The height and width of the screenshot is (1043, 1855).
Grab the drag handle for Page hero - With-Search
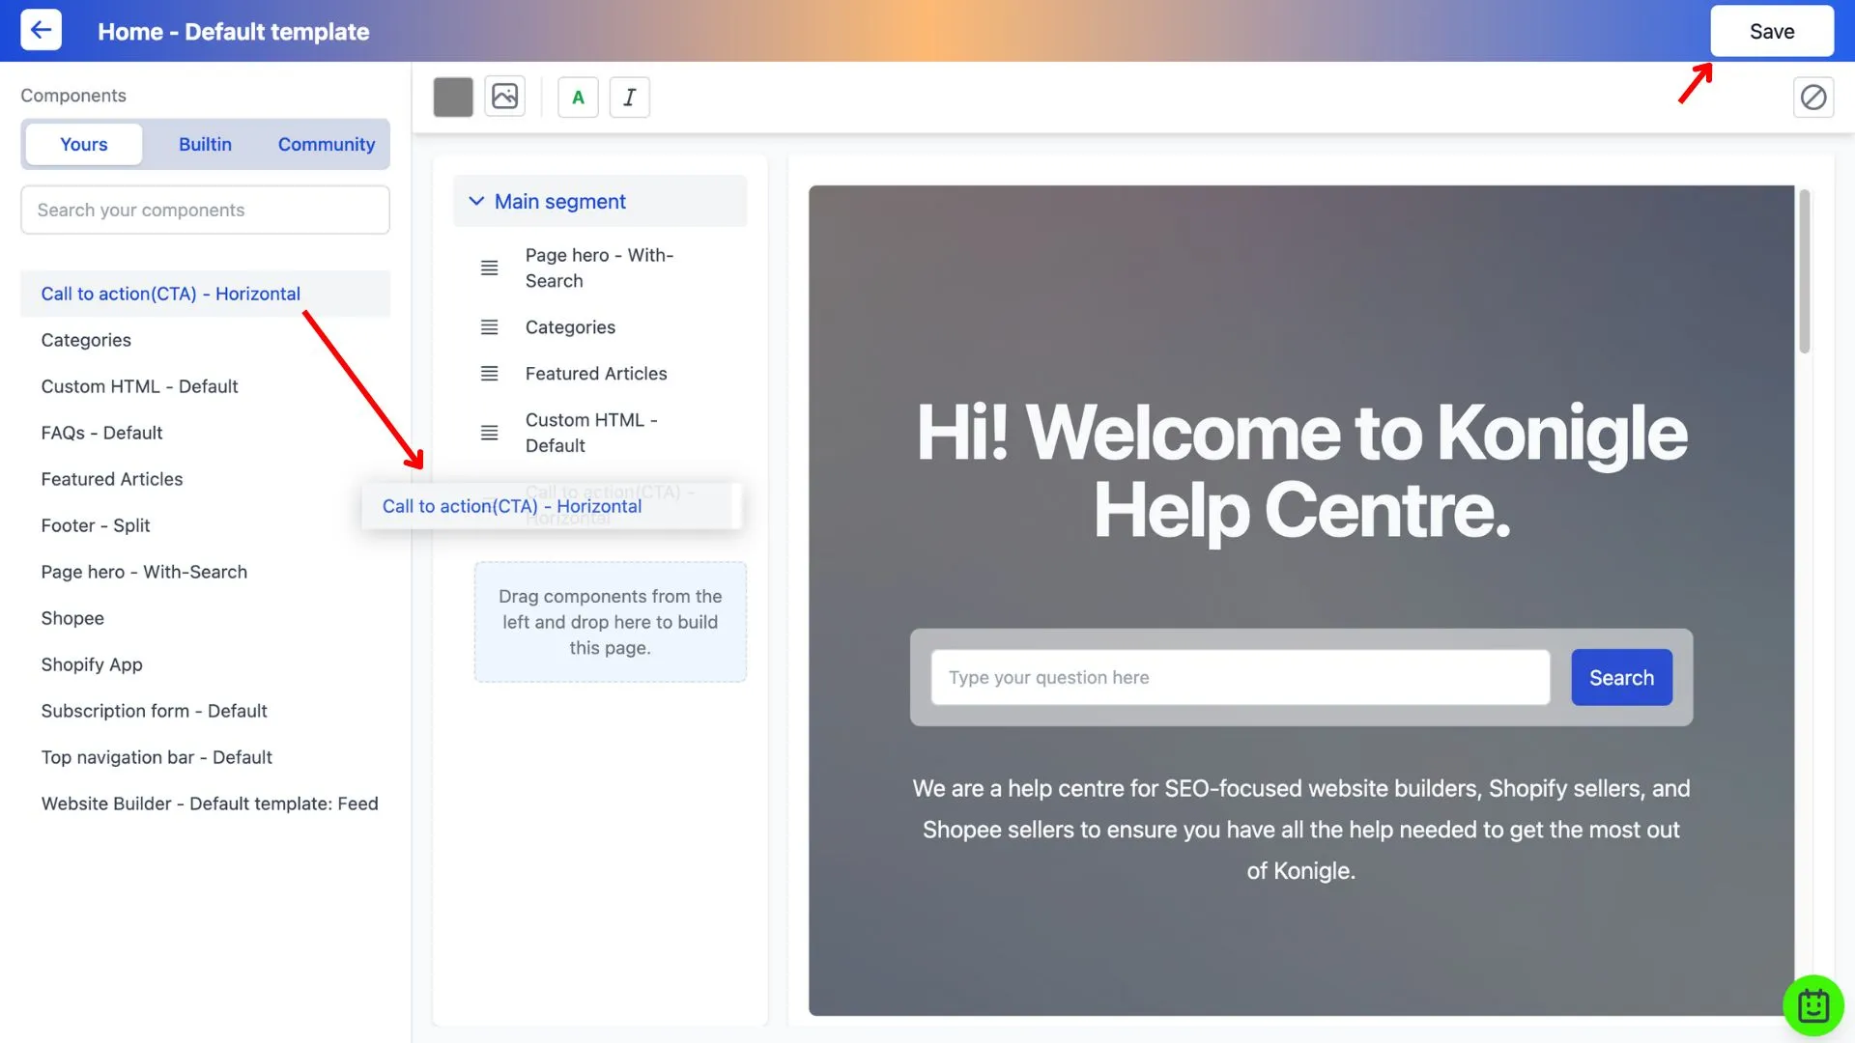tap(490, 268)
